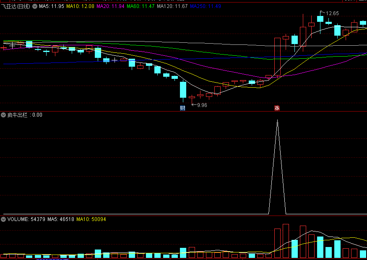Click the large cyan candlestick above 财 marker
The height and width of the screenshot is (260, 367).
(183, 90)
